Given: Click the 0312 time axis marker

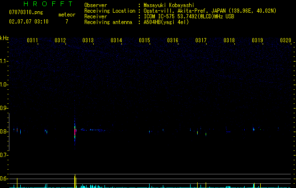Looking at the screenshot, I should [60, 40].
